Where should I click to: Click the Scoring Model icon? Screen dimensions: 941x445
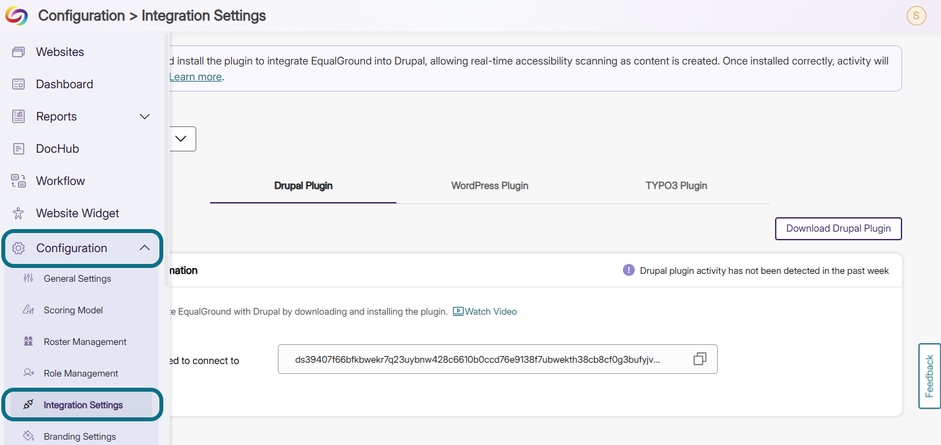point(28,310)
